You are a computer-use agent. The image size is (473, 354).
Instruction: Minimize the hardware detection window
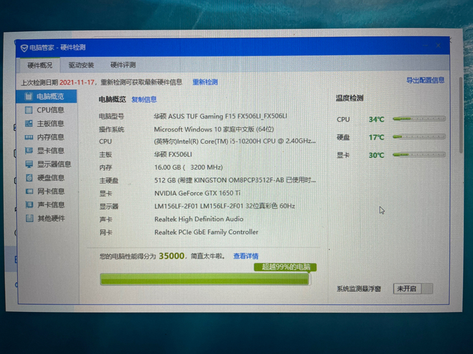(x=426, y=45)
